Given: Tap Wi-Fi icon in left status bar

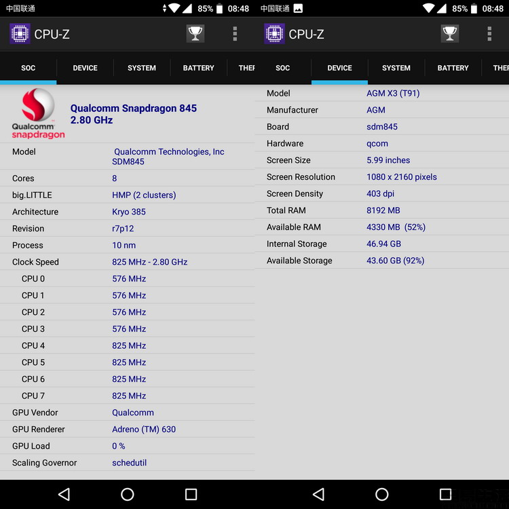Looking at the screenshot, I should click(174, 8).
